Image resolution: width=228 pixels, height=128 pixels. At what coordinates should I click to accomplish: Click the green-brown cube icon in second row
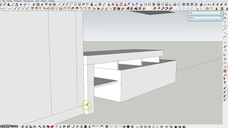pyautogui.click(x=119, y=9)
